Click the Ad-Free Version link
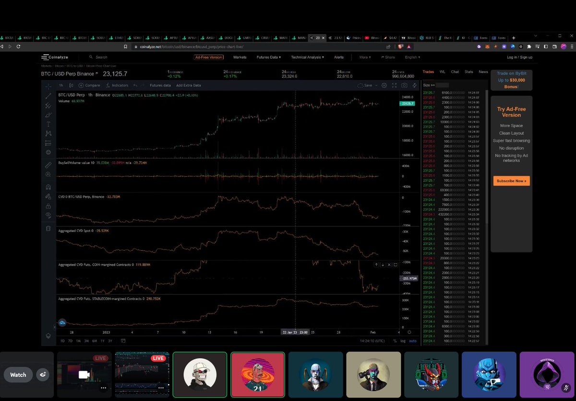The height and width of the screenshot is (401, 576). (x=209, y=57)
